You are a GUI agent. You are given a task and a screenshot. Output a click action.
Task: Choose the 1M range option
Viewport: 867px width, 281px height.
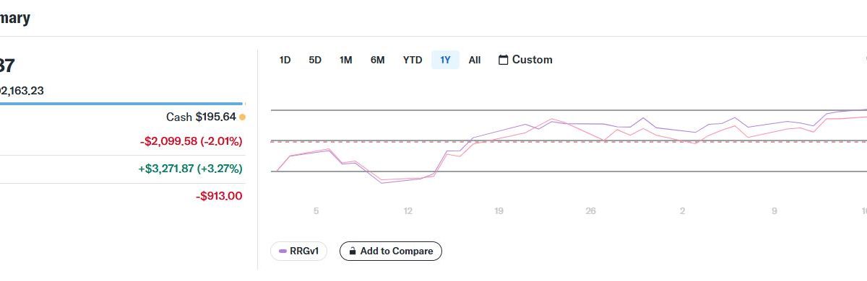click(346, 60)
